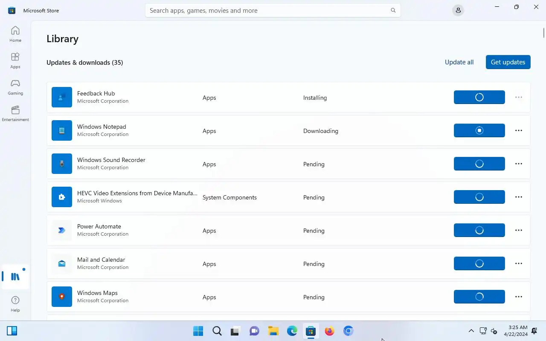The width and height of the screenshot is (546, 341).
Task: Open Task View on taskbar
Action: click(235, 331)
